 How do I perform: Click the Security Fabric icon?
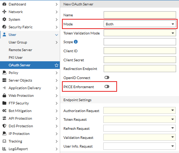pyautogui.click(x=4, y=27)
